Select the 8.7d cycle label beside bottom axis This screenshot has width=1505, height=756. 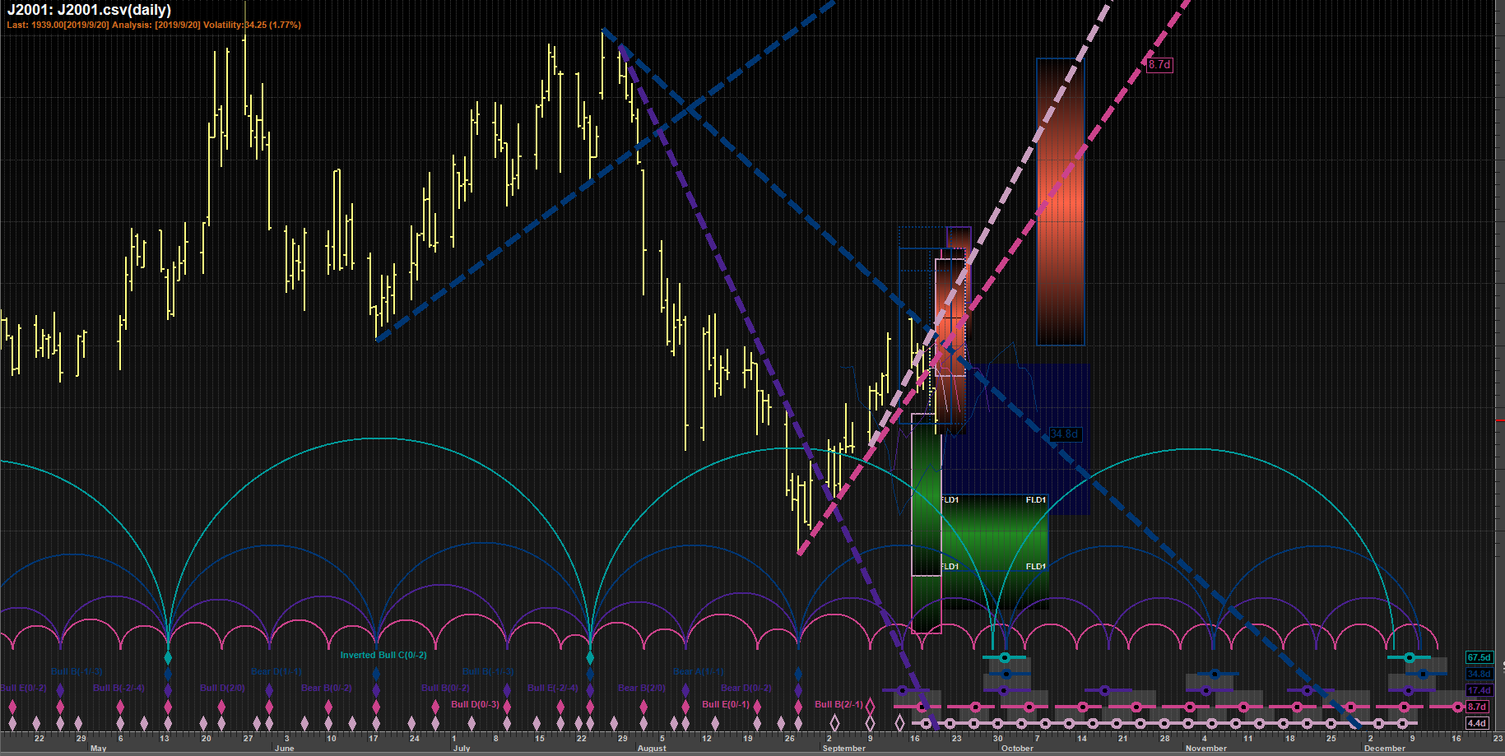pyautogui.click(x=1477, y=707)
